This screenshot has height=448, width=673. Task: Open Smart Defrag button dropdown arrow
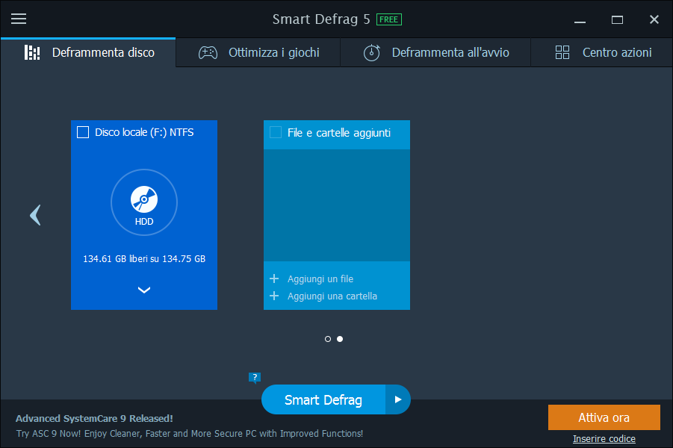pos(398,399)
